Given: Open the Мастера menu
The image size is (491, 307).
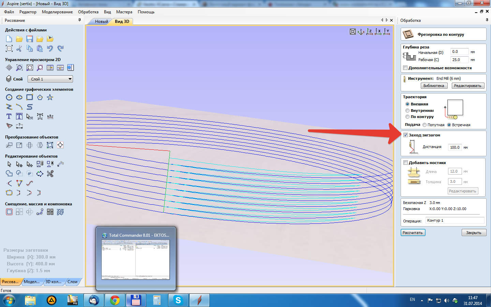Looking at the screenshot, I should (x=124, y=12).
